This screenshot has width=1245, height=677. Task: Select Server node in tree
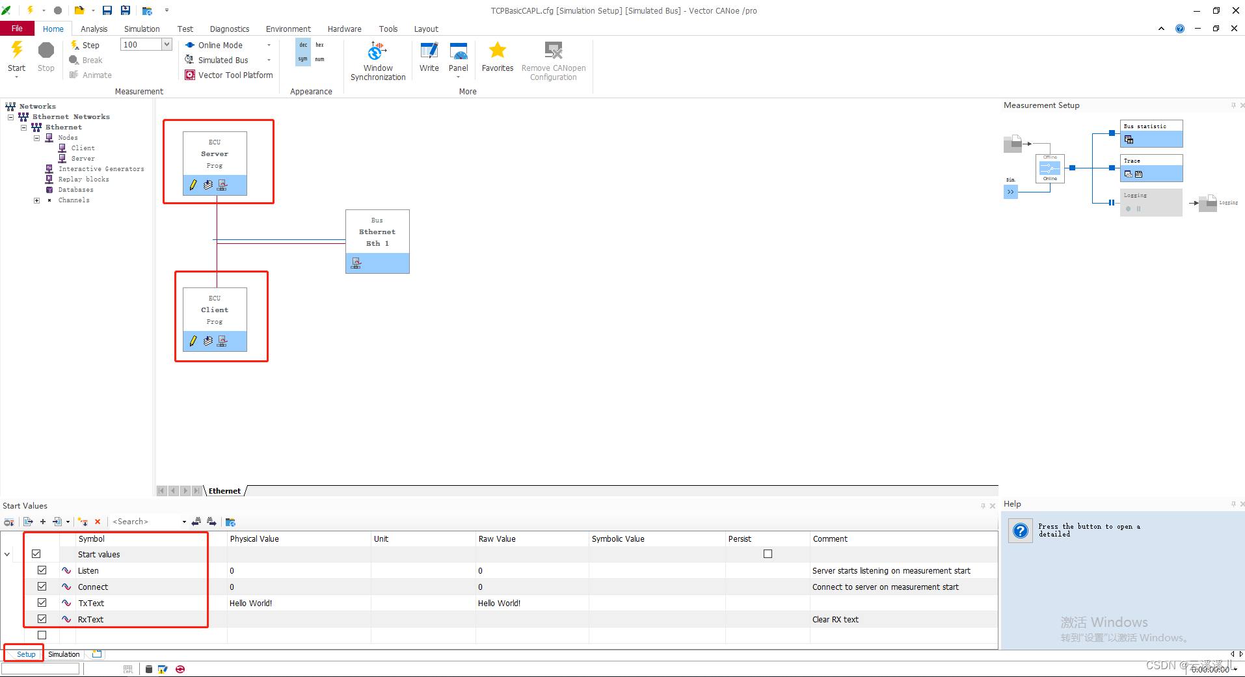click(x=83, y=159)
